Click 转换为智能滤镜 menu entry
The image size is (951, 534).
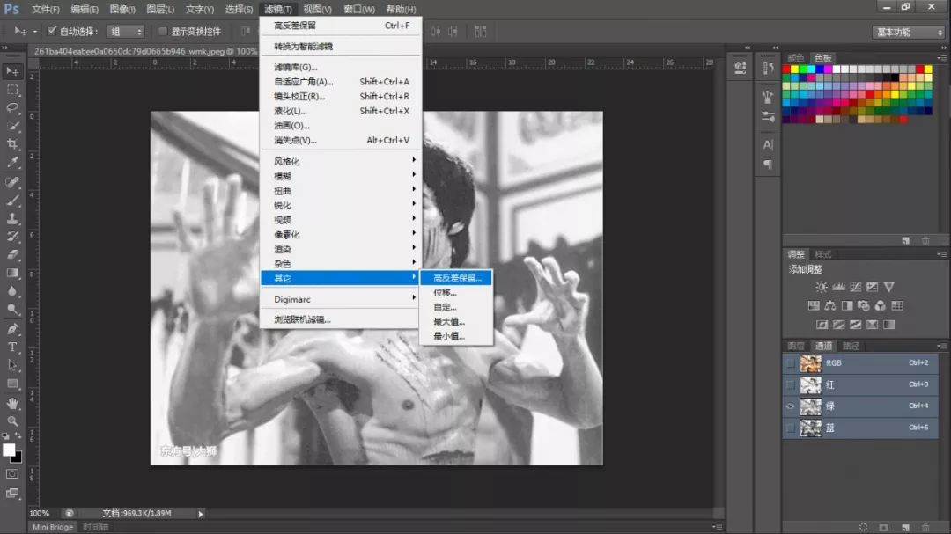tap(340, 46)
